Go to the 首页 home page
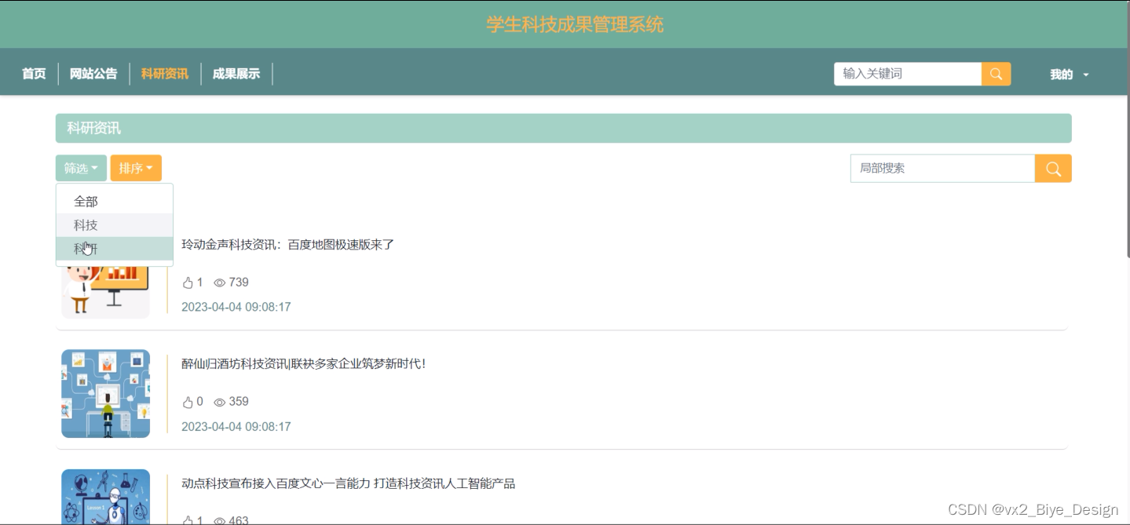The height and width of the screenshot is (525, 1130). tap(34, 74)
